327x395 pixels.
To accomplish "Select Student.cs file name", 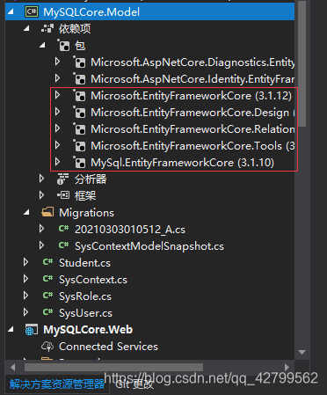I will coord(85,263).
